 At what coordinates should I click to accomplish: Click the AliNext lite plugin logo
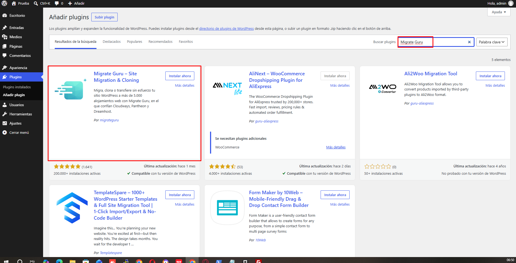click(x=227, y=89)
